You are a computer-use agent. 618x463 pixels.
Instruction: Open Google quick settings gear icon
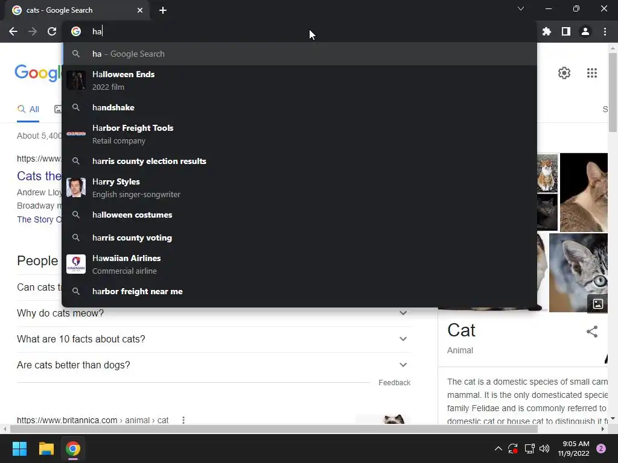tap(564, 73)
